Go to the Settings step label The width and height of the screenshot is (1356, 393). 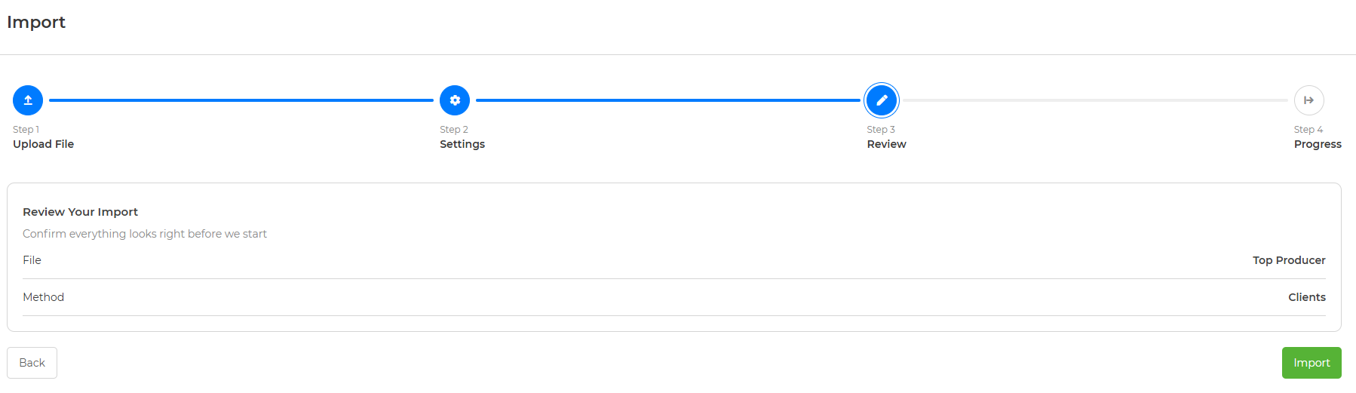pyautogui.click(x=462, y=144)
